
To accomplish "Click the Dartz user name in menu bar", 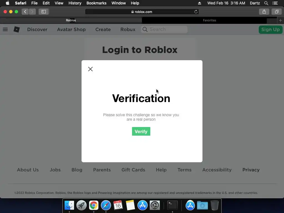I will pos(255,3).
